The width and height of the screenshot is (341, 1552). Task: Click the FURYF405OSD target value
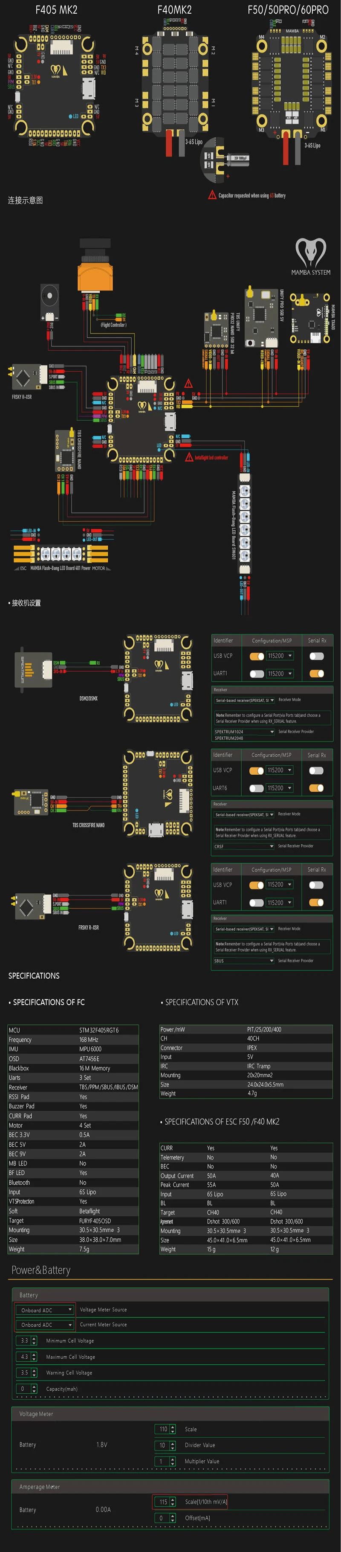tap(95, 1221)
